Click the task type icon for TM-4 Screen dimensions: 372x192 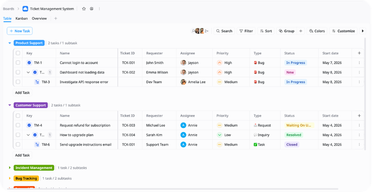pos(29,125)
